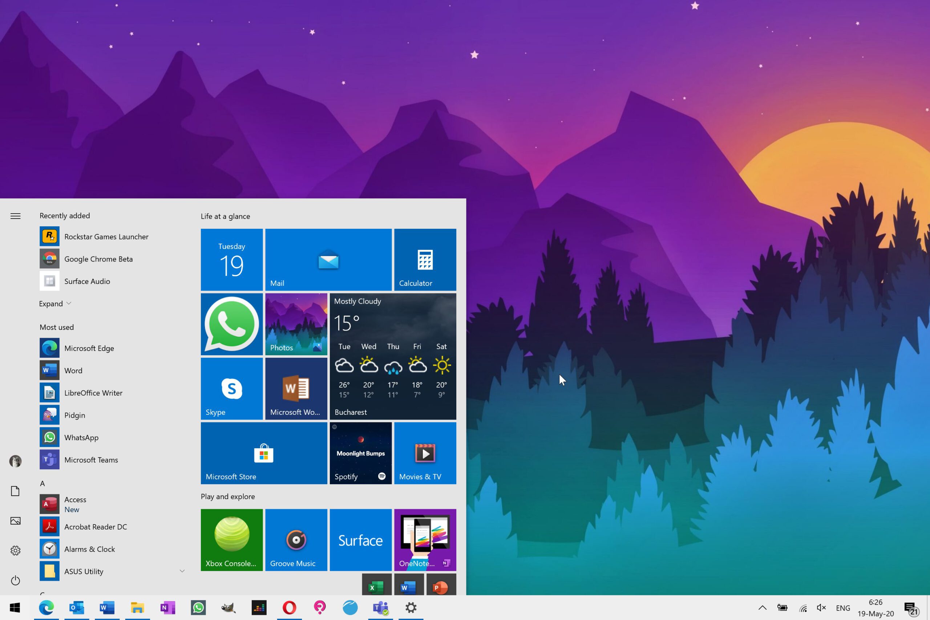
Task: Open the Movies & TV tile
Action: pyautogui.click(x=425, y=453)
